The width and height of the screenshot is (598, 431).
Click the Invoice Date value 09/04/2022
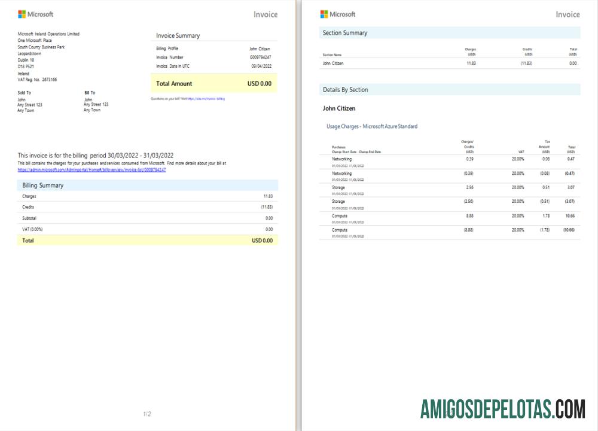(261, 66)
